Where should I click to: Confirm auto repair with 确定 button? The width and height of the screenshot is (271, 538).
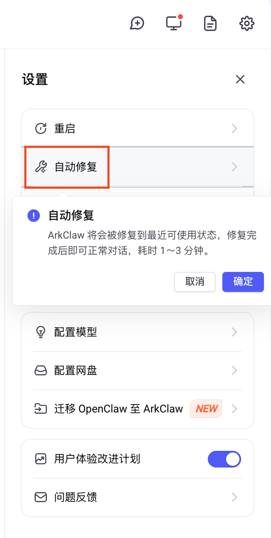point(243,282)
